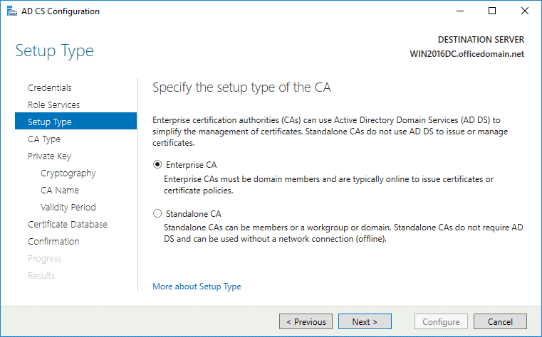542x337 pixels.
Task: Minimize the AD CS Configuration window
Action: pyautogui.click(x=459, y=11)
